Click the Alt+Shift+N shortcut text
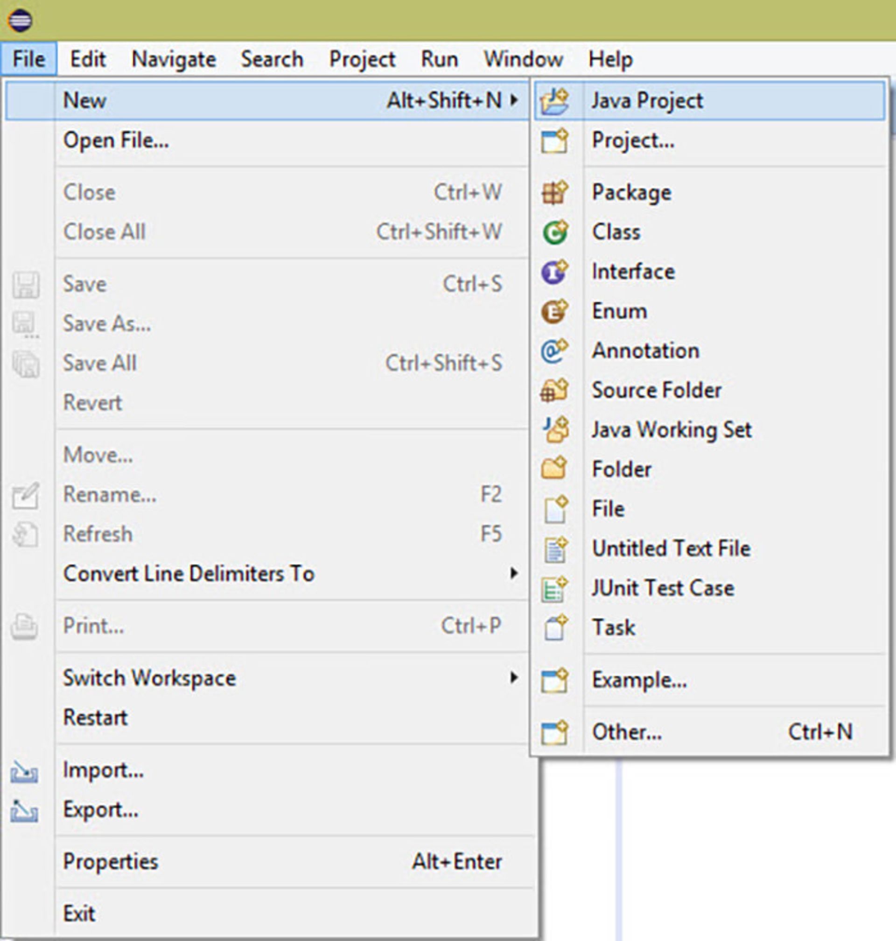 (444, 101)
